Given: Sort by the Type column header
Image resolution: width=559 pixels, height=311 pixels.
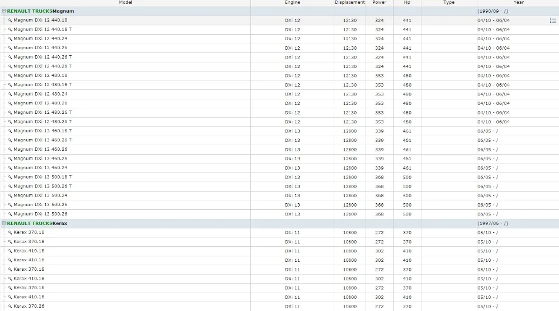Looking at the screenshot, I should point(449,2).
